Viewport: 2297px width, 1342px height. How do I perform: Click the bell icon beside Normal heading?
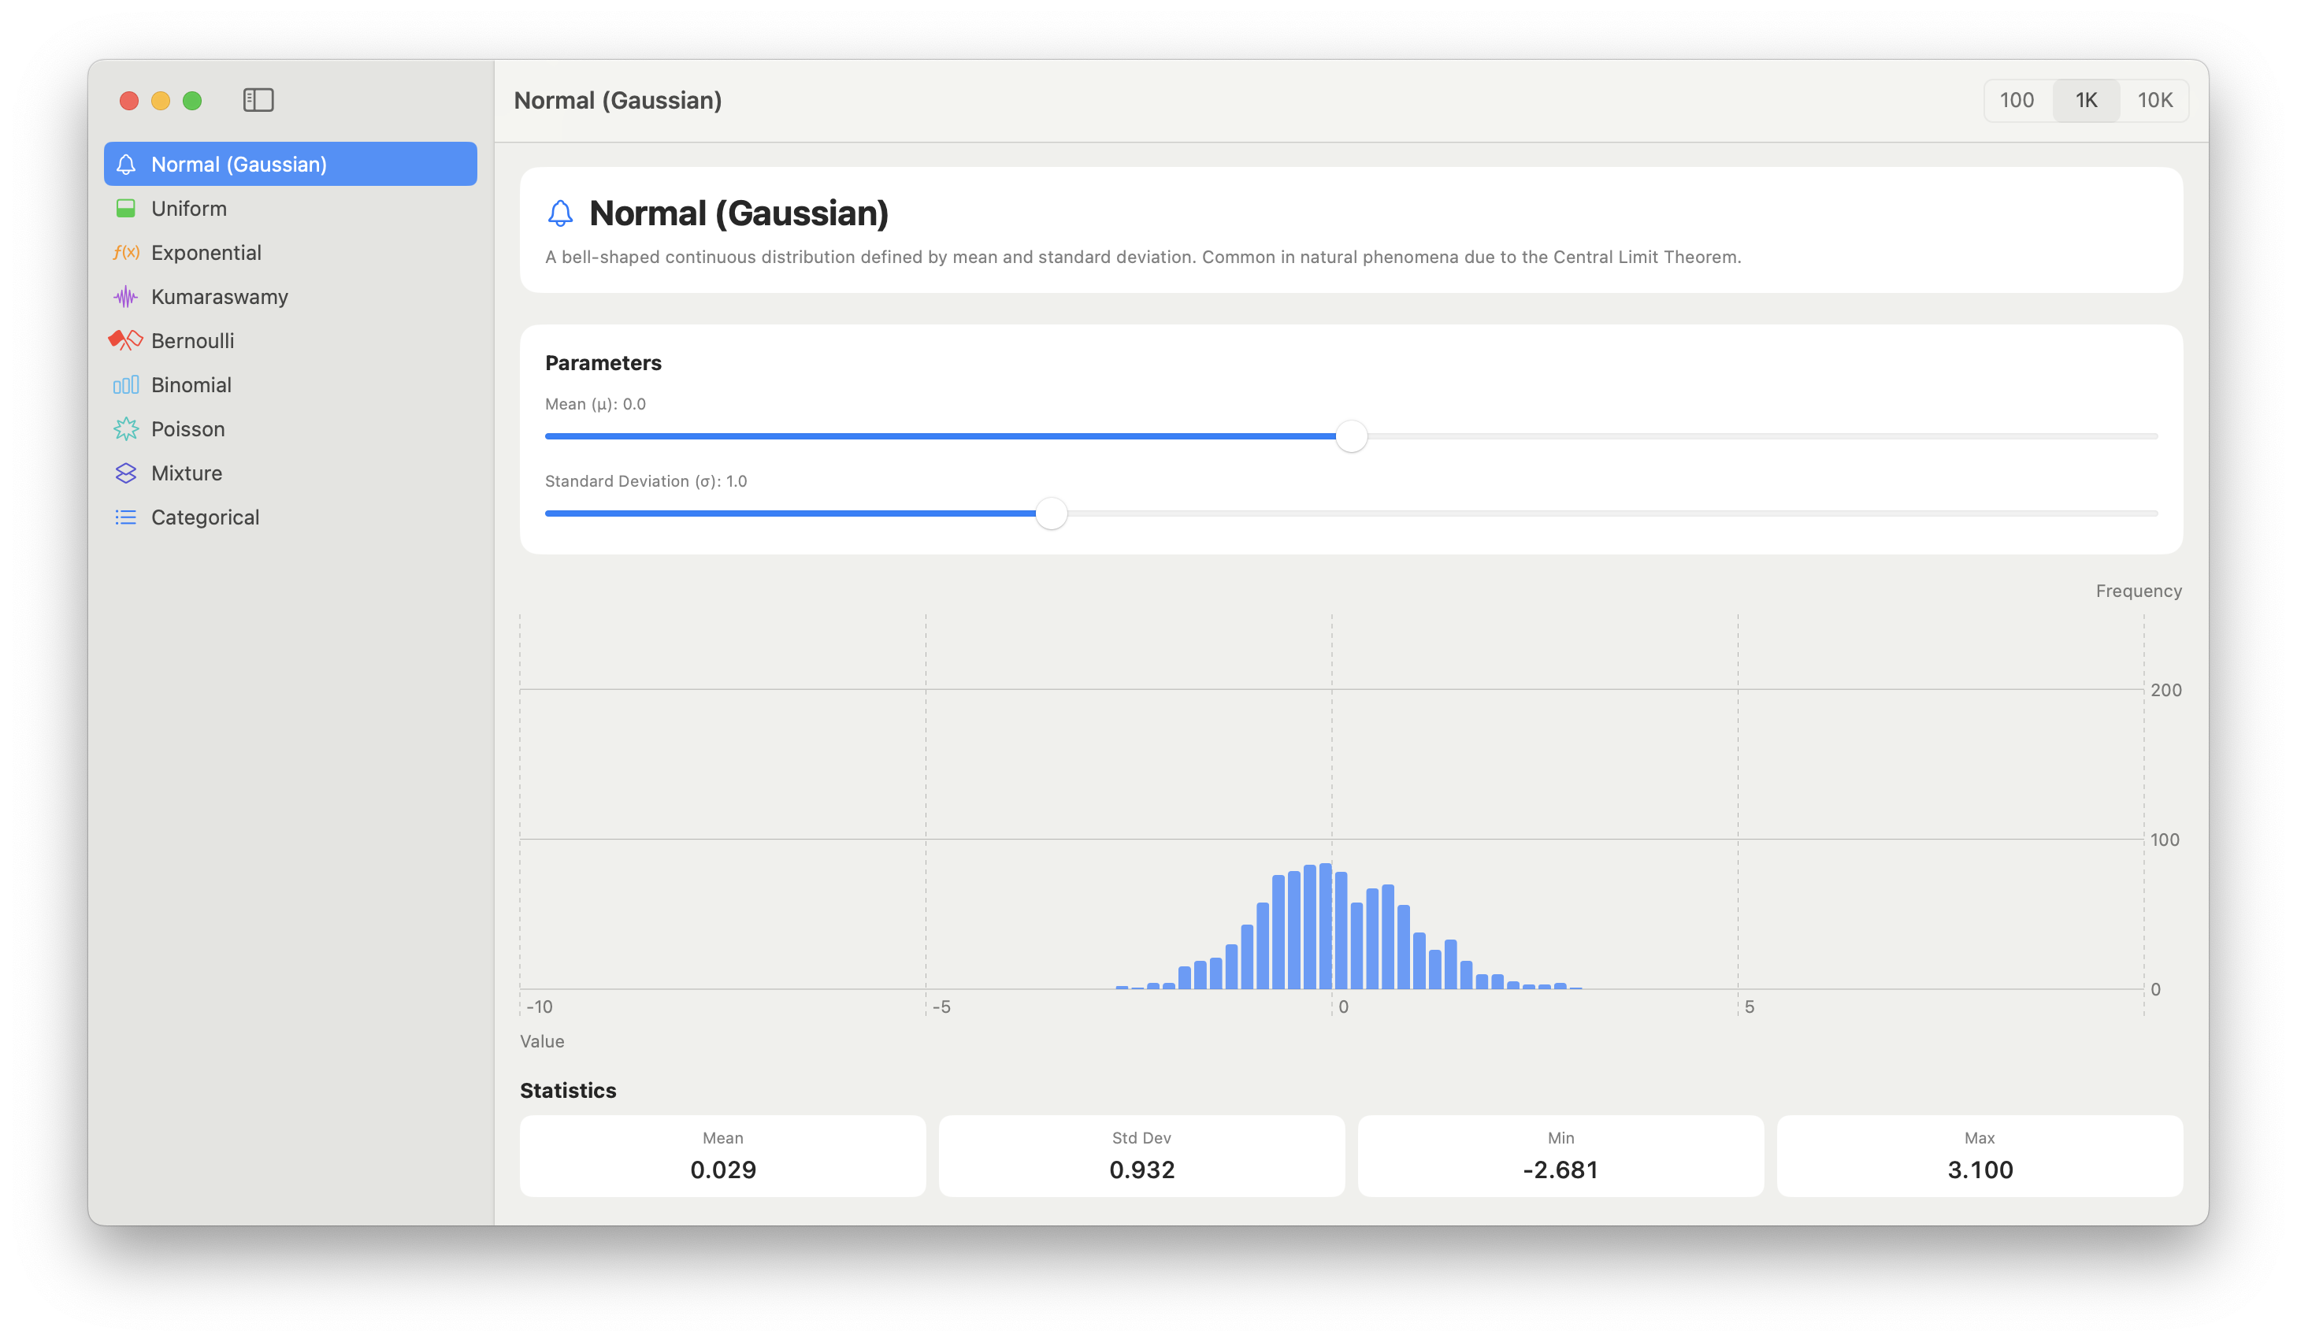click(x=559, y=213)
